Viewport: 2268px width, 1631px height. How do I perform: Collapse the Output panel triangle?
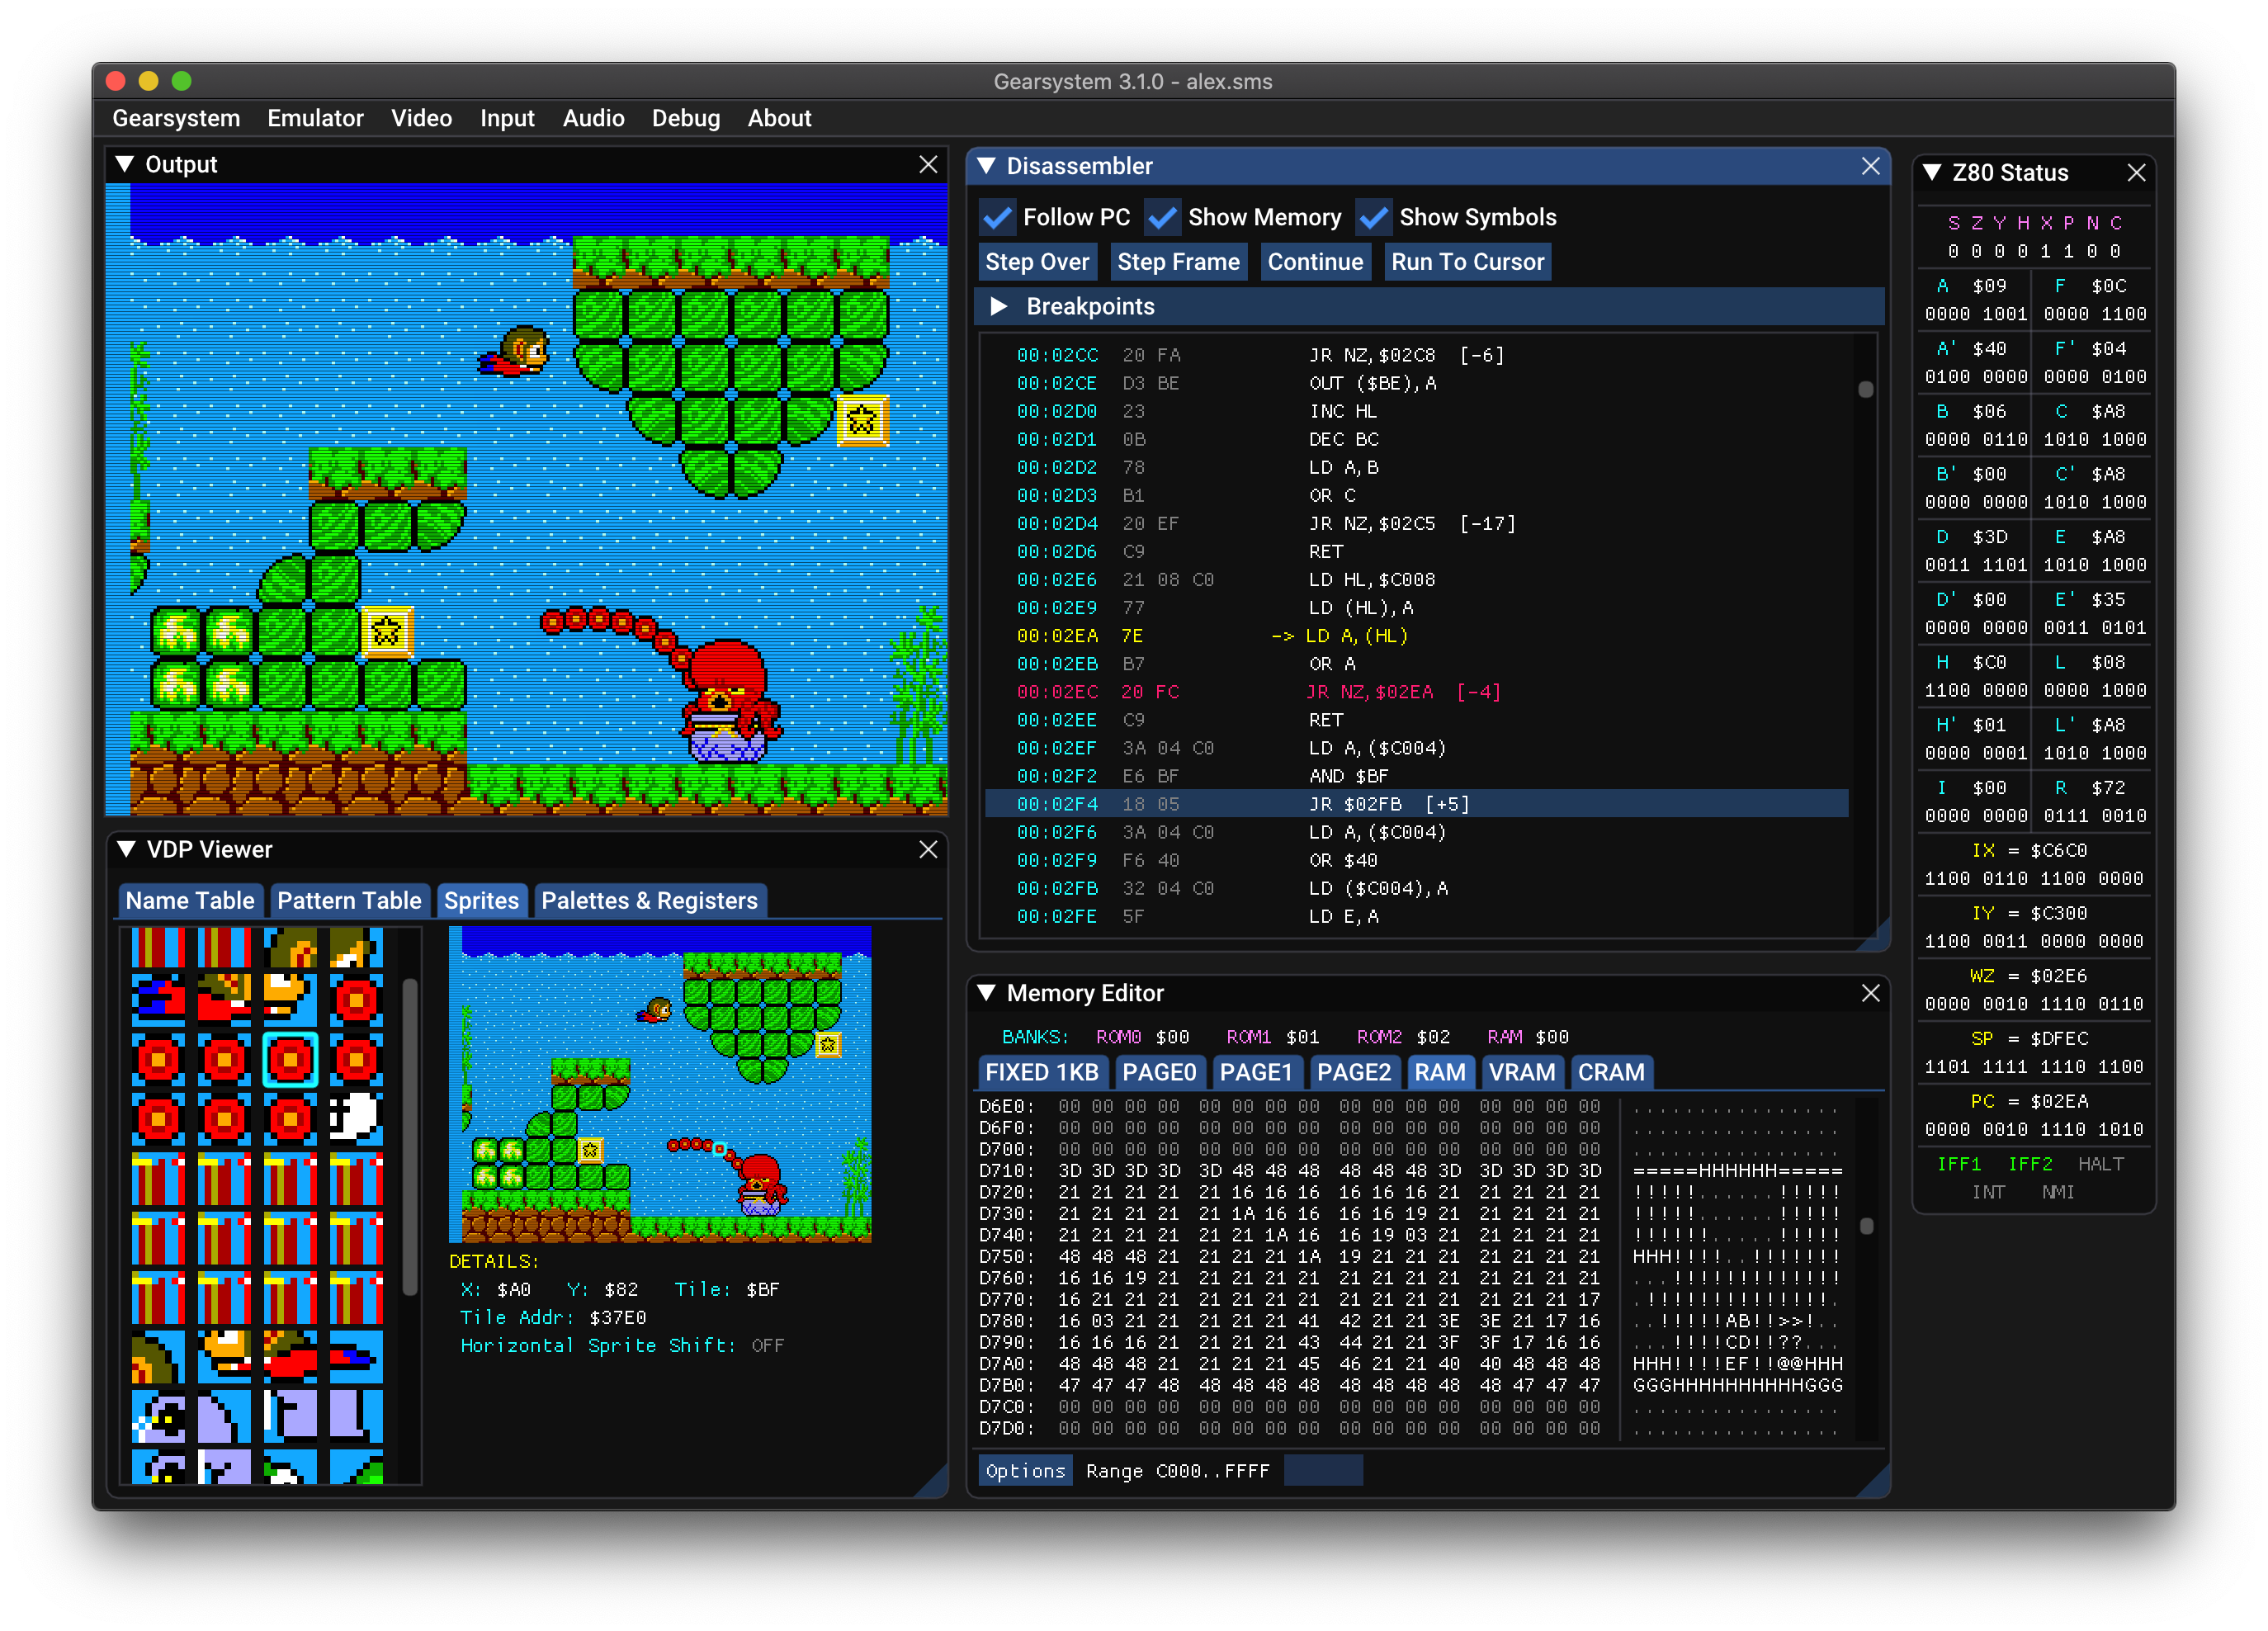(x=125, y=164)
